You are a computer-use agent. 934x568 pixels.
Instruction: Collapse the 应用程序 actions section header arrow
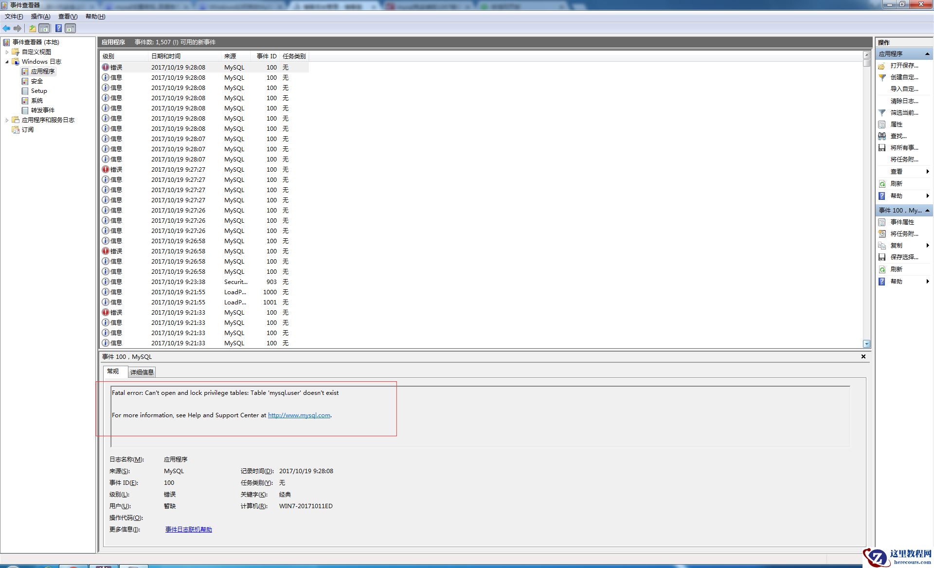point(927,53)
